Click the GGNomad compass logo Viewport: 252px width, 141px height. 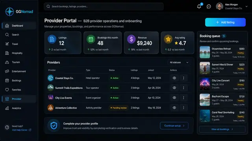(x=9, y=11)
